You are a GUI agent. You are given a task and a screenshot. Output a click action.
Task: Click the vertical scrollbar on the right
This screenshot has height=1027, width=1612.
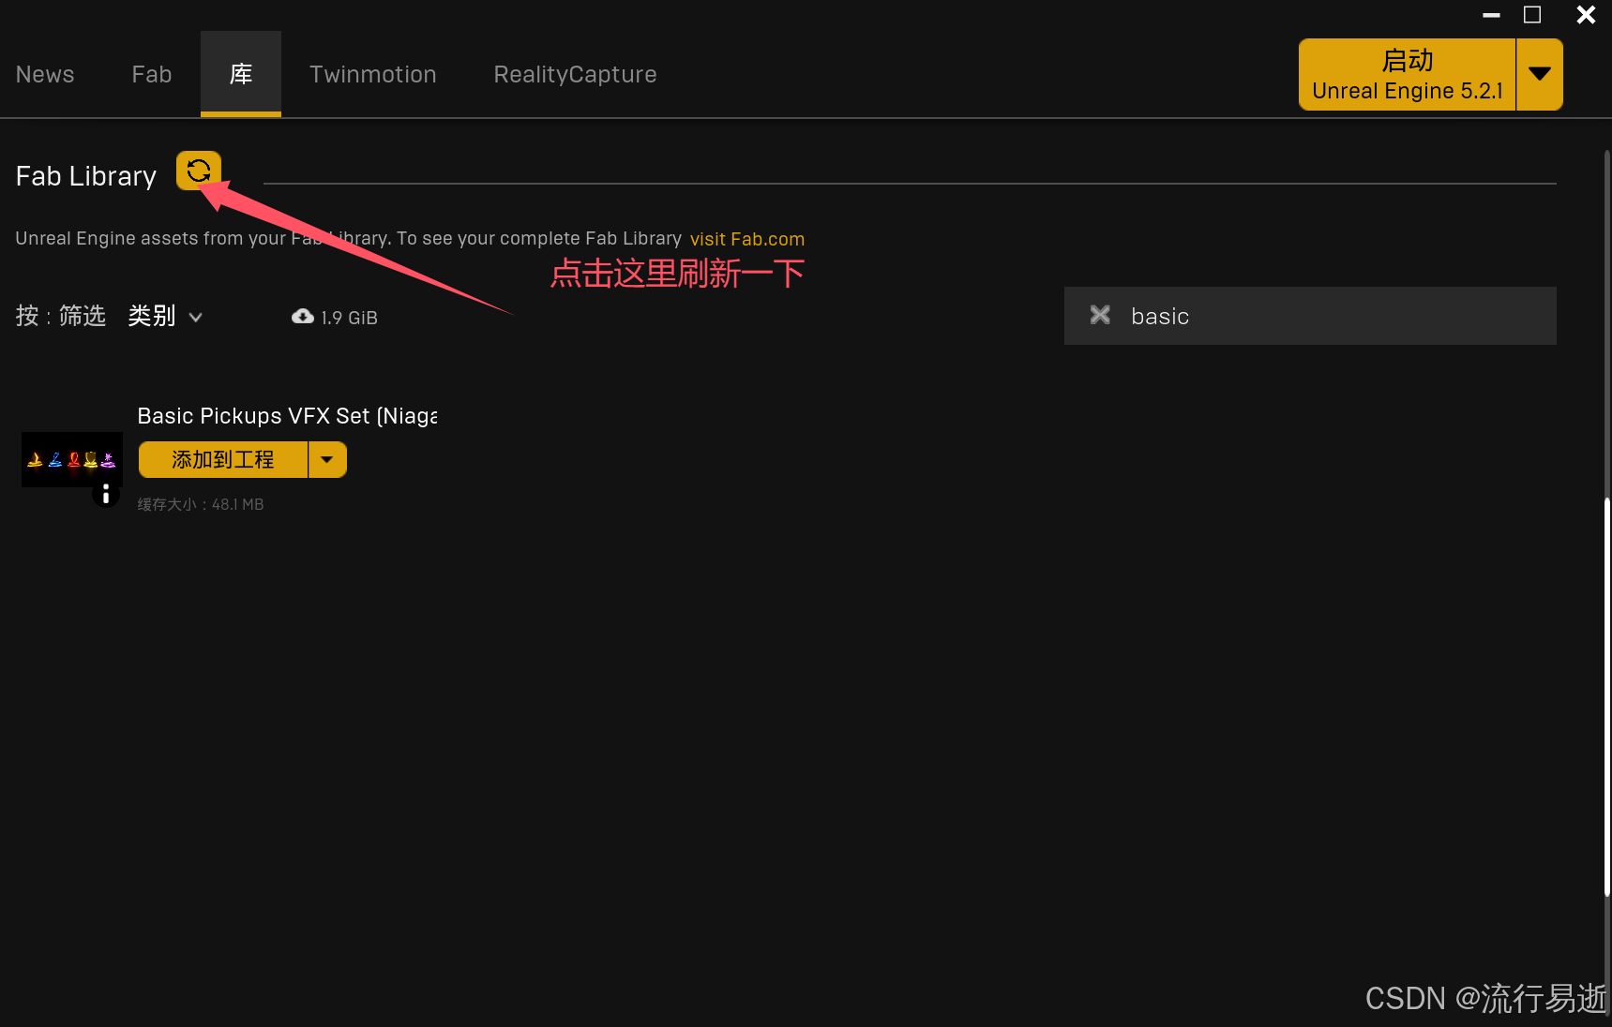point(1606,699)
